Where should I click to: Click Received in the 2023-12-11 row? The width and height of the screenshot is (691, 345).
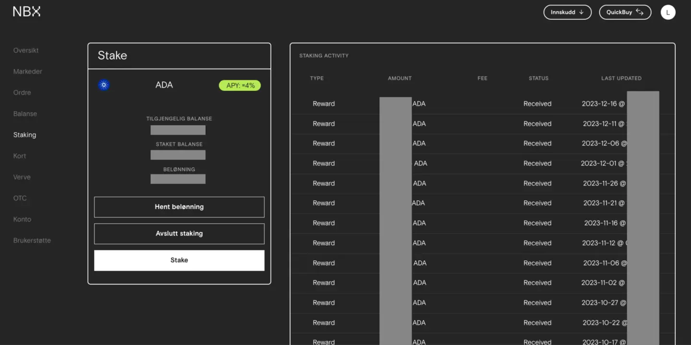pos(537,124)
